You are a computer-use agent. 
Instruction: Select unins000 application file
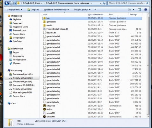(92, 116)
